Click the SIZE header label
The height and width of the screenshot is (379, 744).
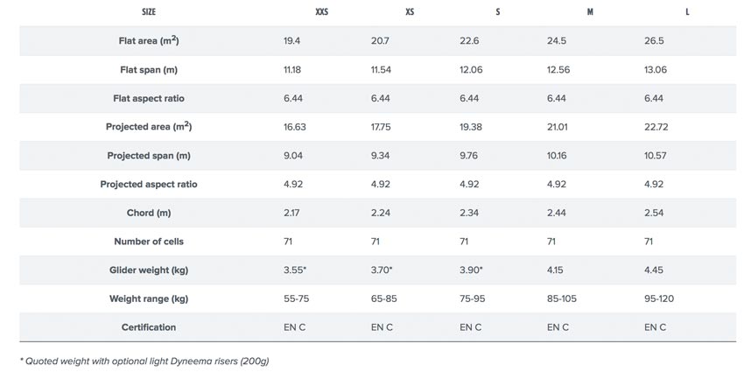tap(149, 13)
